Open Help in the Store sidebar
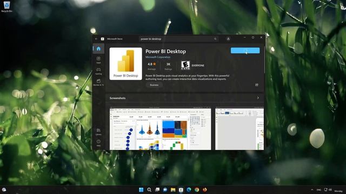 point(98,143)
